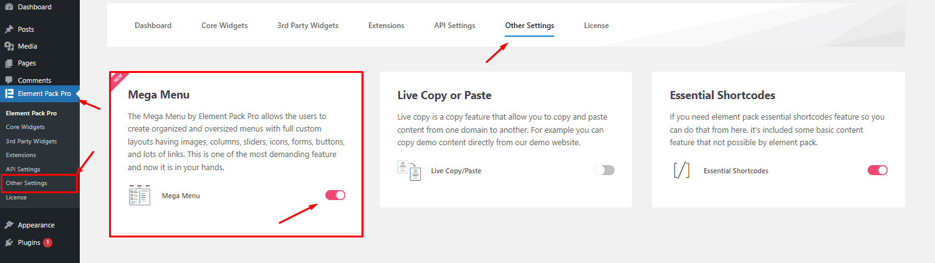Screen dimensions: 935x263
Task: Go to the License tab
Action: [597, 26]
